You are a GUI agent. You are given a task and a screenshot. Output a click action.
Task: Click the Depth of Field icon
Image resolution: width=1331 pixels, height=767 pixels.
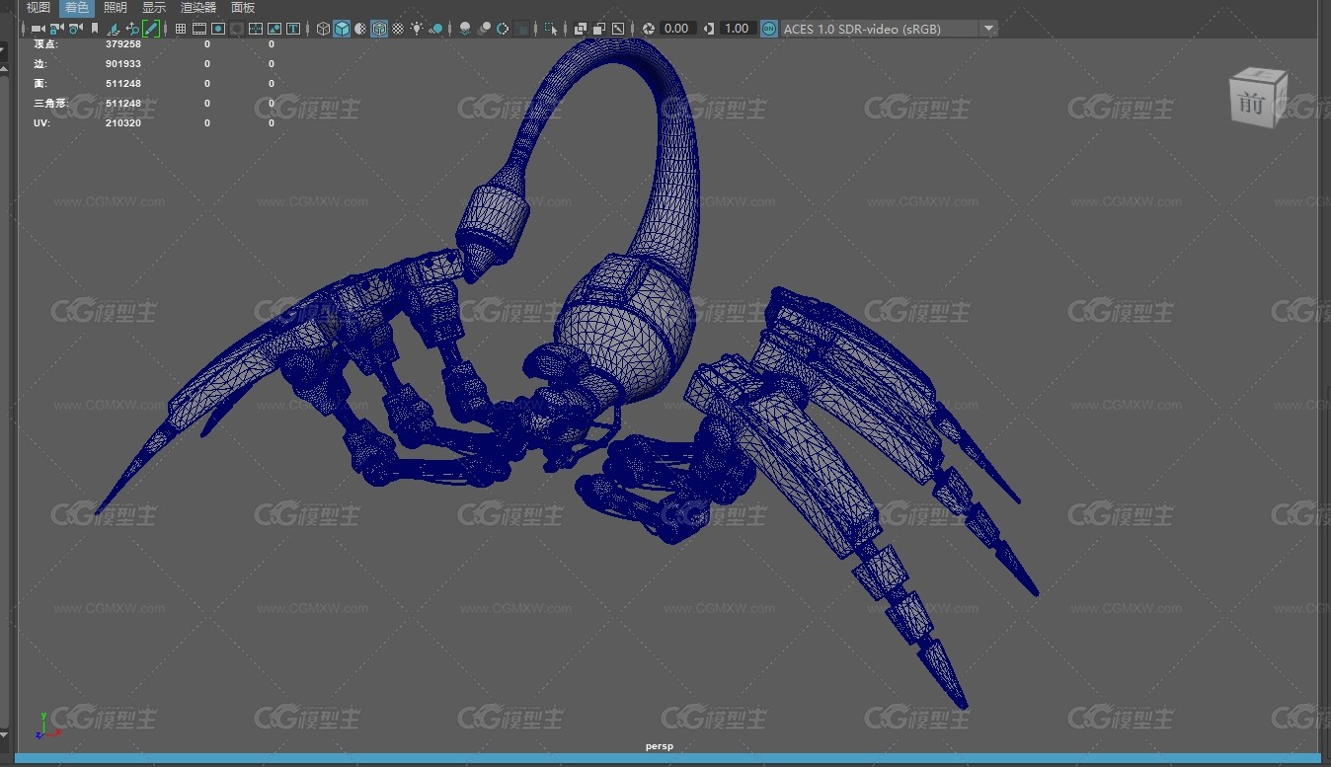coord(521,29)
